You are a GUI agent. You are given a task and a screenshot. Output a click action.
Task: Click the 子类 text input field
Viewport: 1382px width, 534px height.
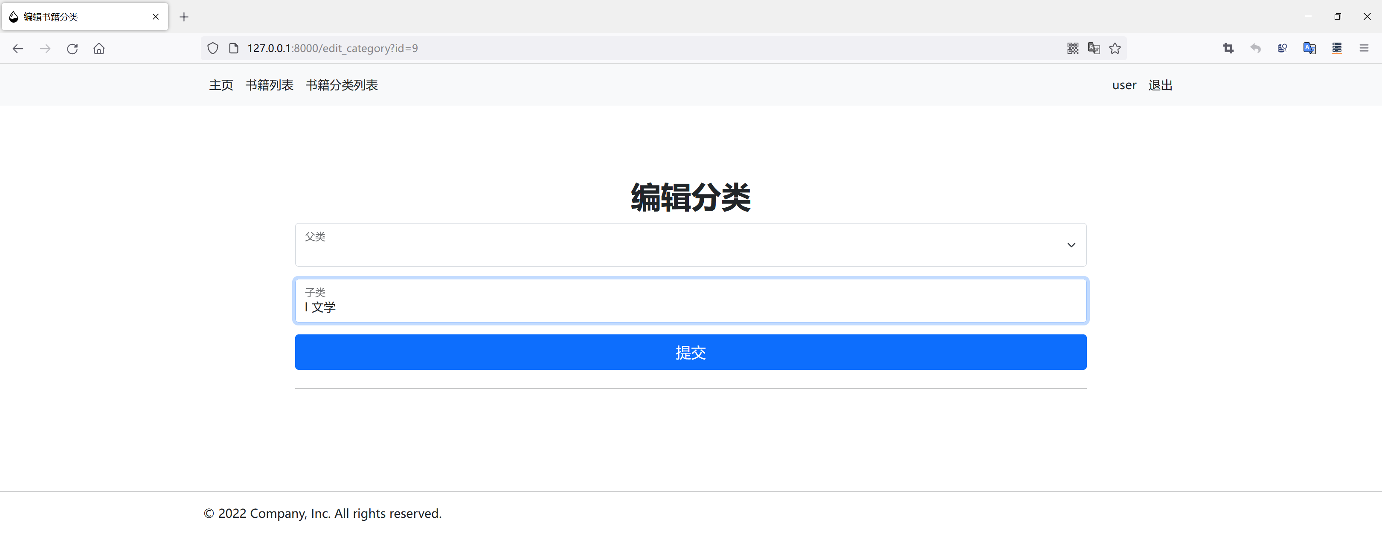[x=691, y=301]
